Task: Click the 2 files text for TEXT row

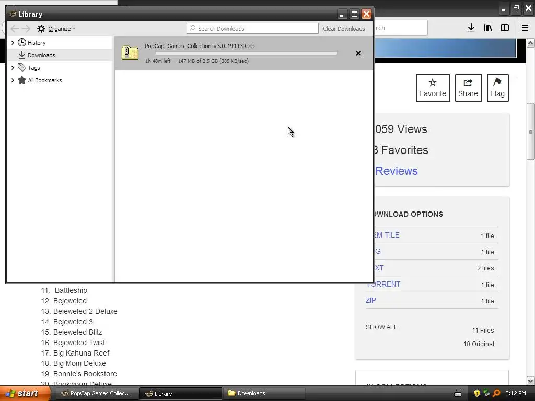Action: click(485, 268)
